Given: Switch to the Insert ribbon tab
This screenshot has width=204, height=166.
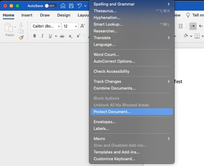Looking at the screenshot, I should coord(27,15).
